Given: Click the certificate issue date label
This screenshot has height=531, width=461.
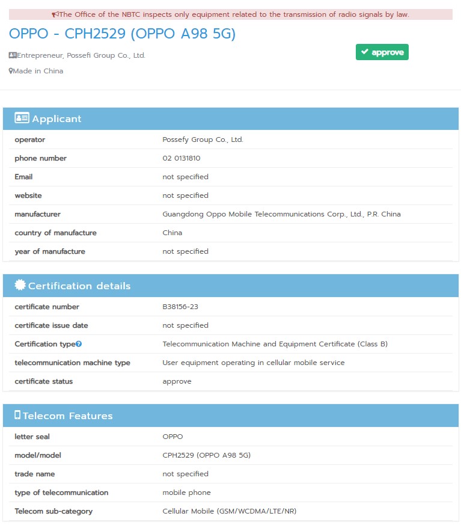Looking at the screenshot, I should 51,325.
